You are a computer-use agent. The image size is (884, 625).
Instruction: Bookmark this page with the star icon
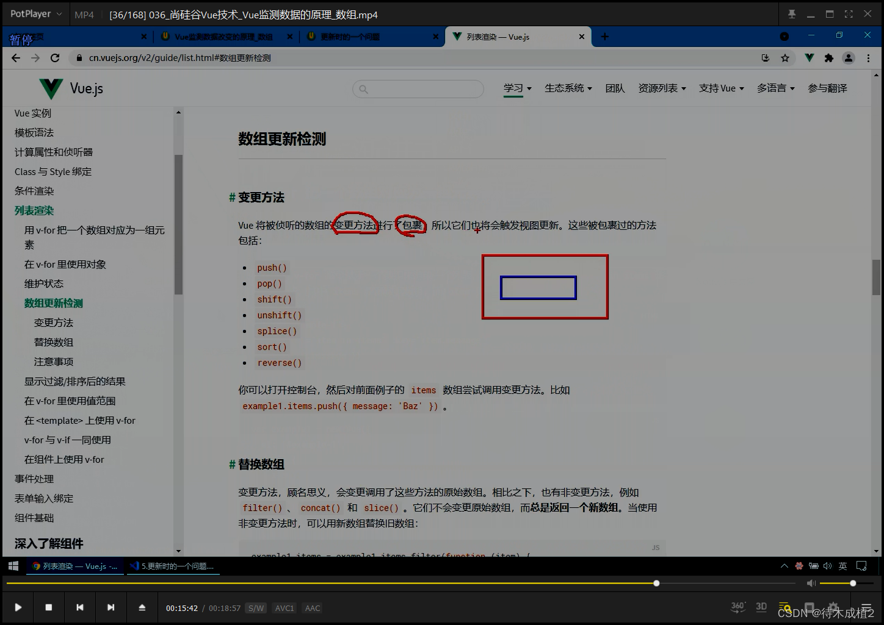[785, 58]
